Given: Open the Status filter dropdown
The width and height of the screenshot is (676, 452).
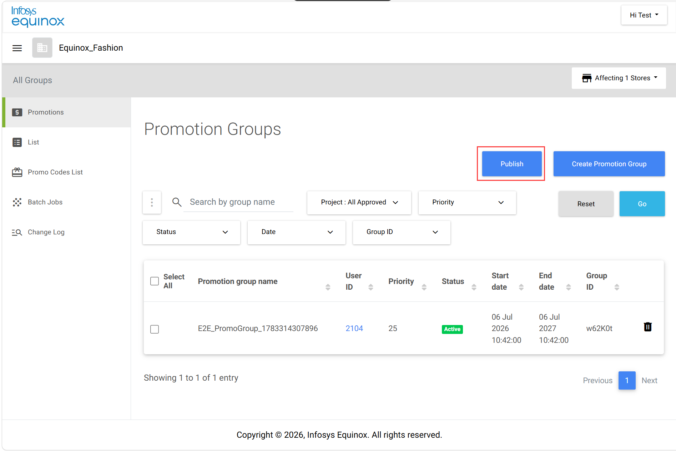Looking at the screenshot, I should [191, 232].
